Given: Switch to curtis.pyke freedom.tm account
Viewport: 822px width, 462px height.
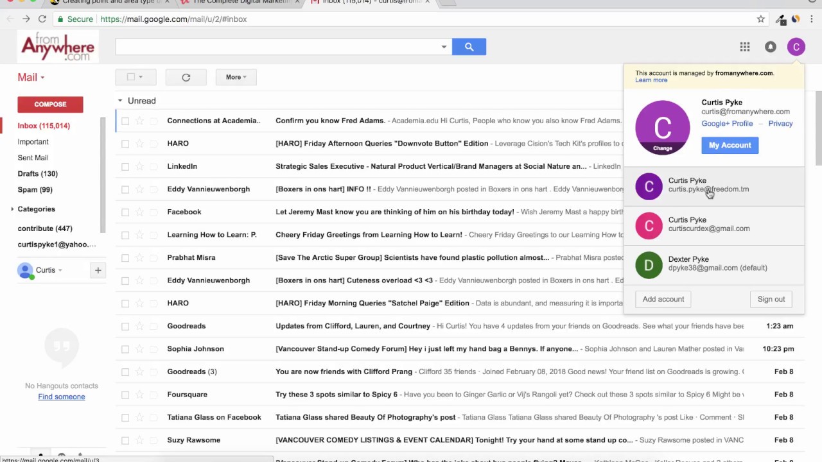Looking at the screenshot, I should [713, 186].
